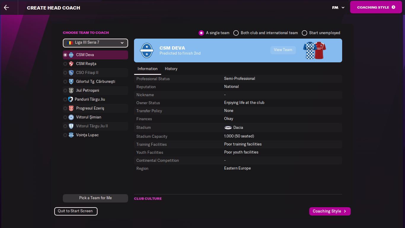The image size is (405, 228).
Task: Click the Dacia stadium icon
Action: coord(228,128)
